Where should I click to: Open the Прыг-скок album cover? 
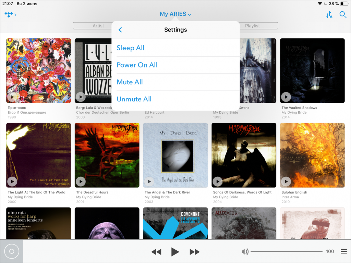[38, 71]
